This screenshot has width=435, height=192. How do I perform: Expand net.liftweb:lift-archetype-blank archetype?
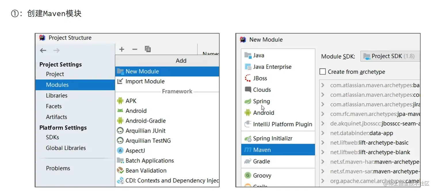click(323, 152)
